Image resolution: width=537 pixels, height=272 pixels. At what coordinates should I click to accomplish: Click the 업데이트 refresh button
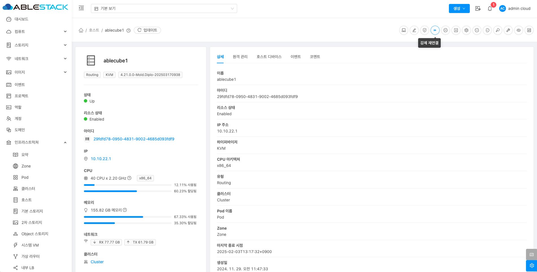(x=147, y=30)
